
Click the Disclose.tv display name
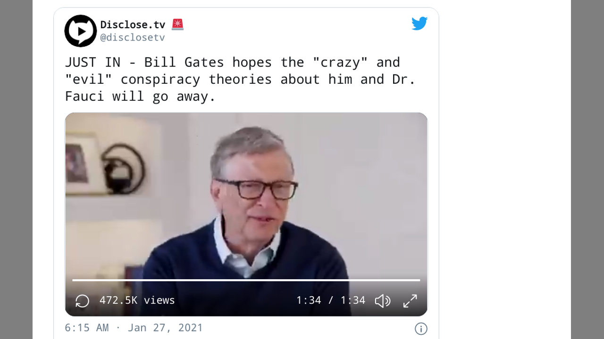pyautogui.click(x=133, y=24)
